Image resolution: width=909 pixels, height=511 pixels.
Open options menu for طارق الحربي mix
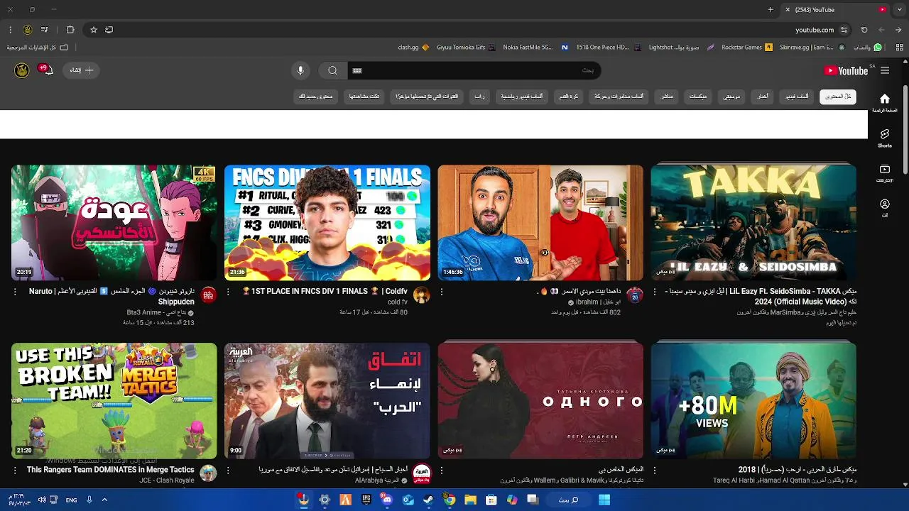(654, 470)
